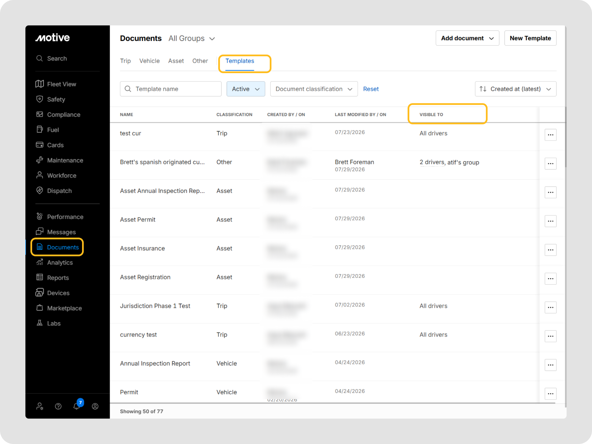Click the Asset Insurance template name
This screenshot has width=592, height=444.
142,248
